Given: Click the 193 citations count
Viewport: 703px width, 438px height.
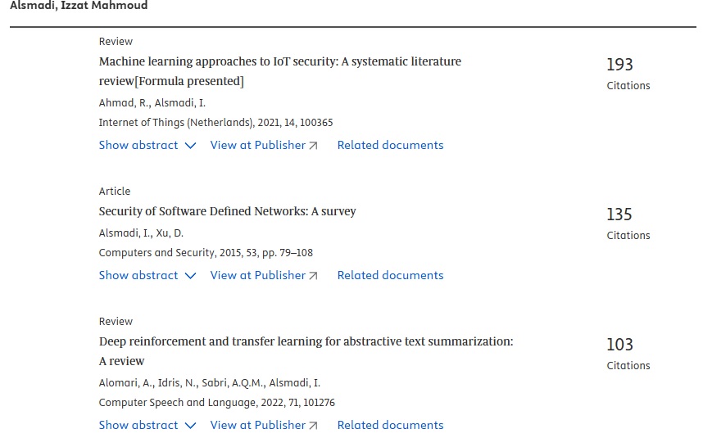Looking at the screenshot, I should click(x=619, y=65).
